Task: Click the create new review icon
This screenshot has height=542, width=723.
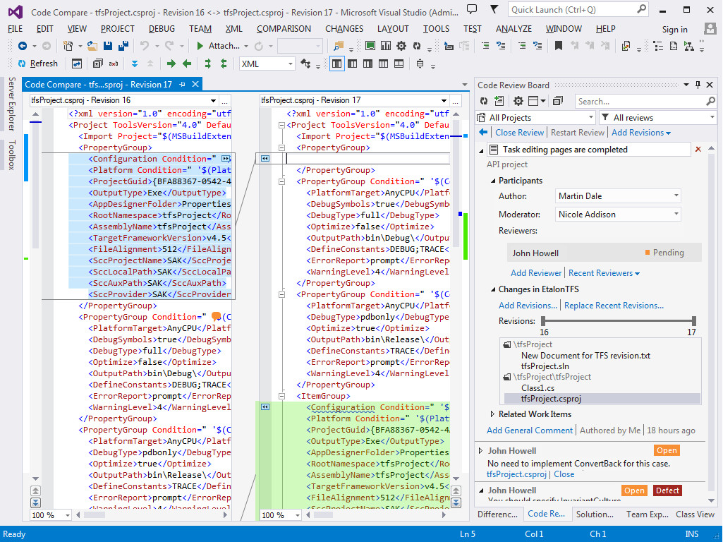Action: point(499,102)
